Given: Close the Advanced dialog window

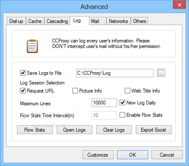Looking at the screenshot, I should (180, 5).
